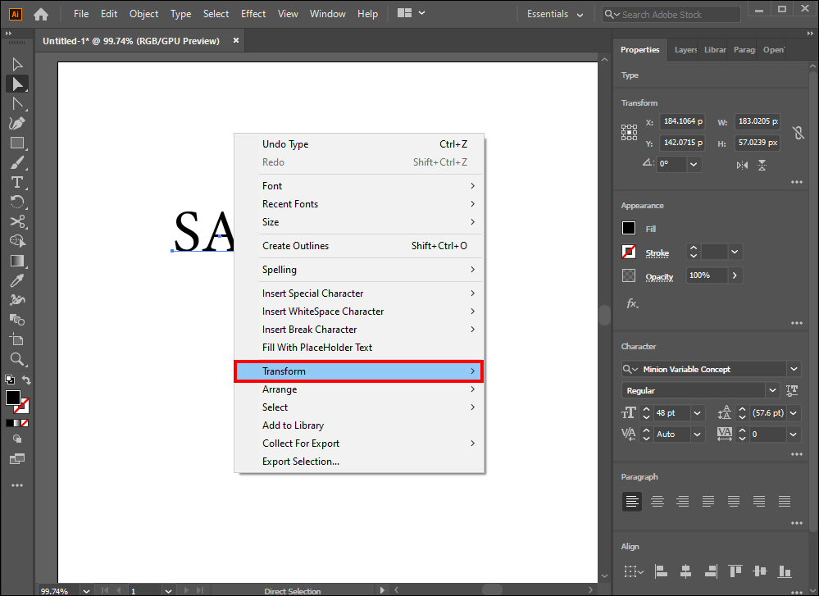Pick the Eyedropper tool
Image resolution: width=819 pixels, height=596 pixels.
[x=16, y=280]
